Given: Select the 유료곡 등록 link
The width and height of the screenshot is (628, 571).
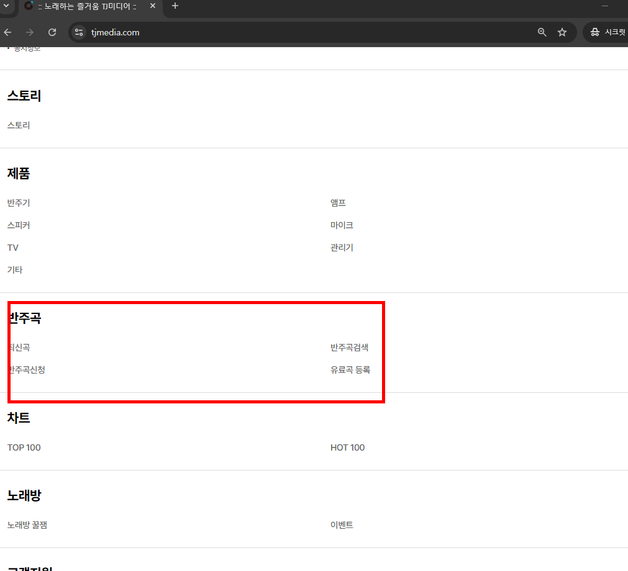Looking at the screenshot, I should tap(350, 369).
